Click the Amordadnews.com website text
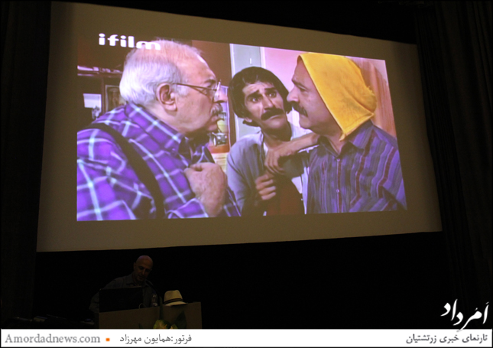Image resolution: width=493 pixels, height=348 pixels. coord(53,339)
